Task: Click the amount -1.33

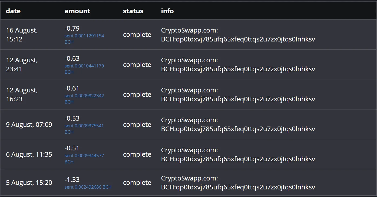Action: (72, 179)
